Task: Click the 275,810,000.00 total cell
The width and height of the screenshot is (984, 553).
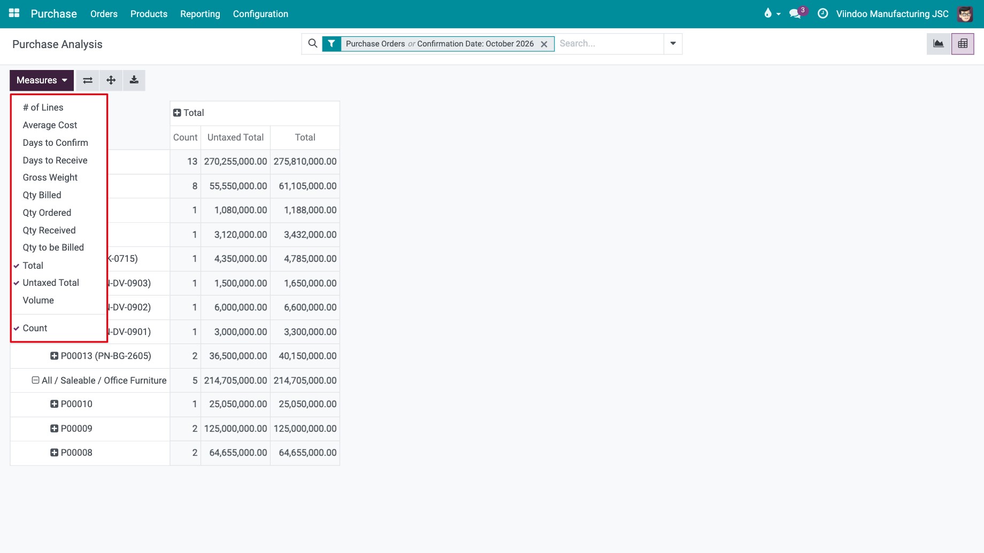Action: (x=305, y=161)
